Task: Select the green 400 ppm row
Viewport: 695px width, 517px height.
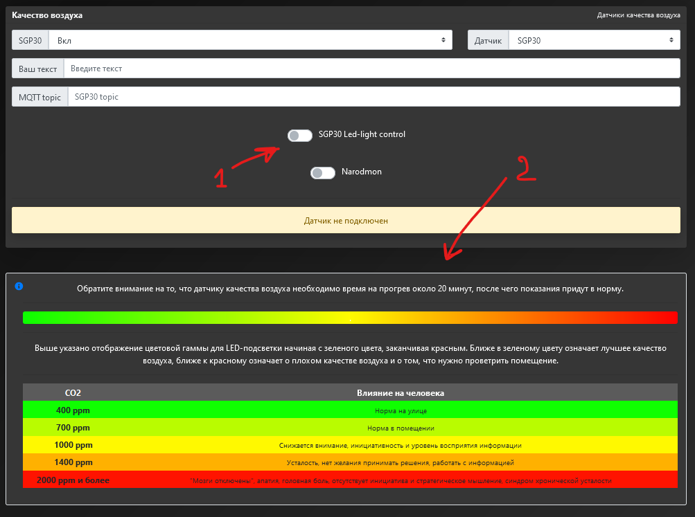Action: pos(349,410)
